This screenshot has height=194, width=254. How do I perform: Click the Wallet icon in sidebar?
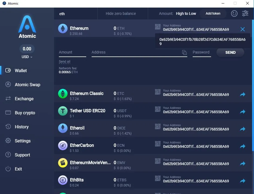pos(8,70)
